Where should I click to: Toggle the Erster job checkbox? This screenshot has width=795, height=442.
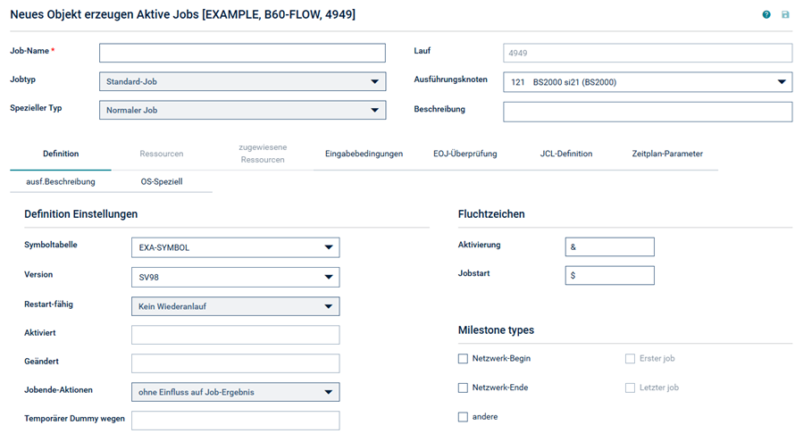coord(630,359)
